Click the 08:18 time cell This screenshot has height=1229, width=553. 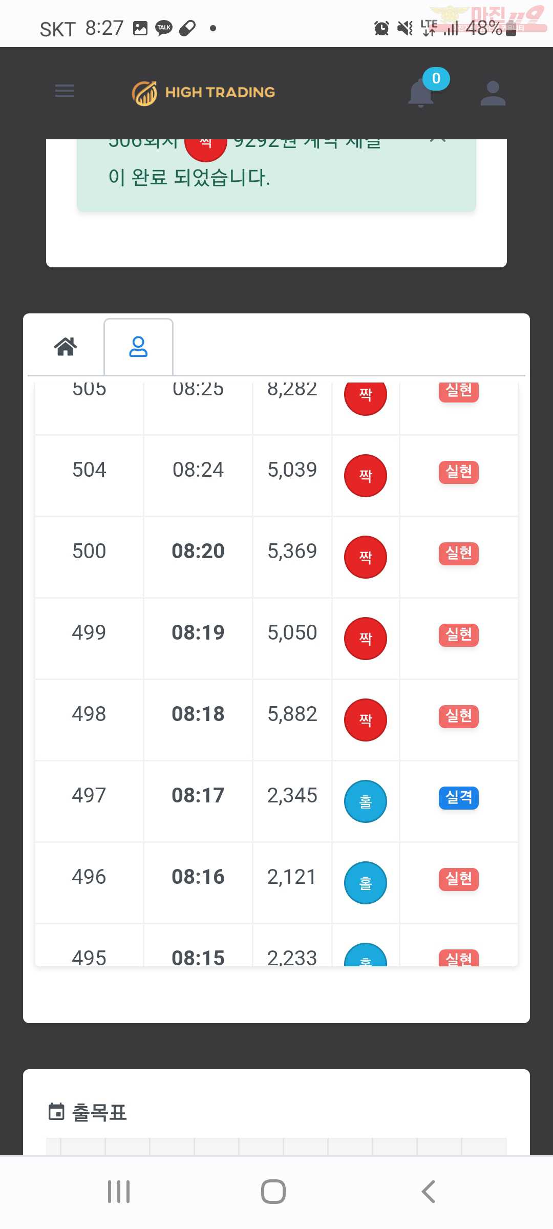(x=198, y=714)
